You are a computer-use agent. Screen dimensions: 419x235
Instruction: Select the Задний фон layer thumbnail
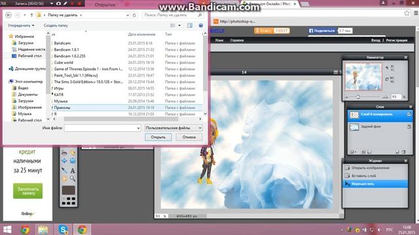[354, 127]
